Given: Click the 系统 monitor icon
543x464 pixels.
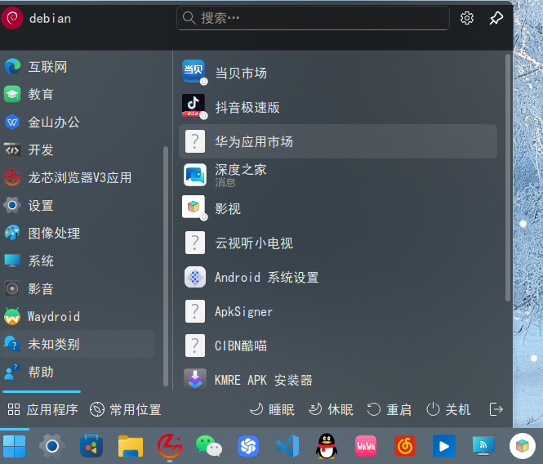Looking at the screenshot, I should 12,261.
